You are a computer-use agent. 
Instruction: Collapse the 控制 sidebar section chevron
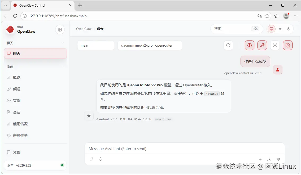click(62, 67)
